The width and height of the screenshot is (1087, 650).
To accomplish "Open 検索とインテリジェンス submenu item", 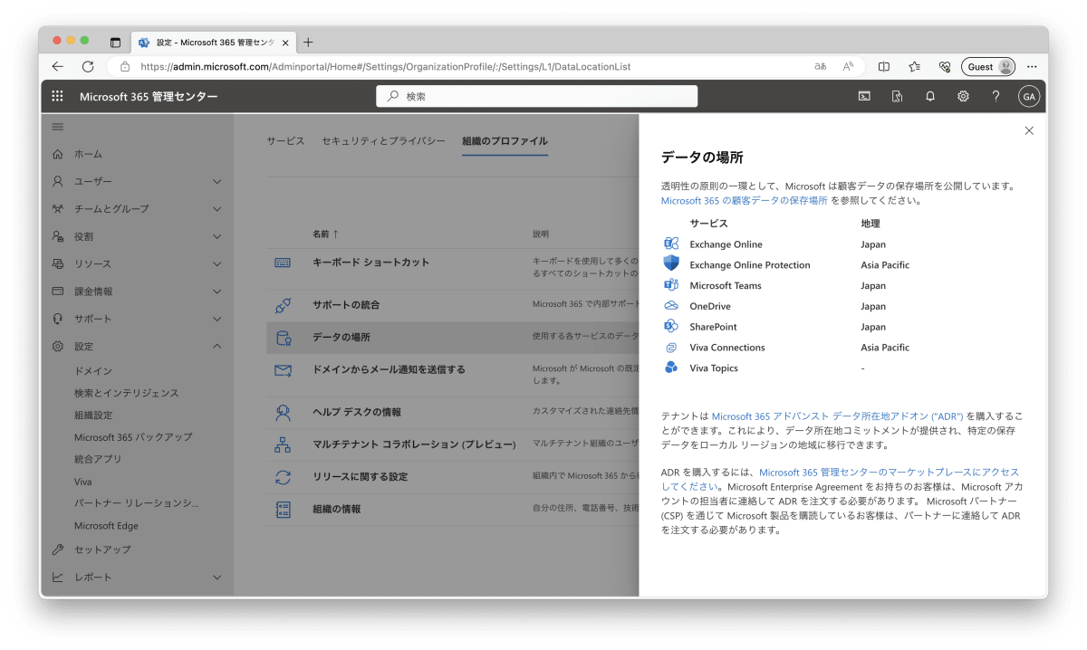I will [127, 393].
